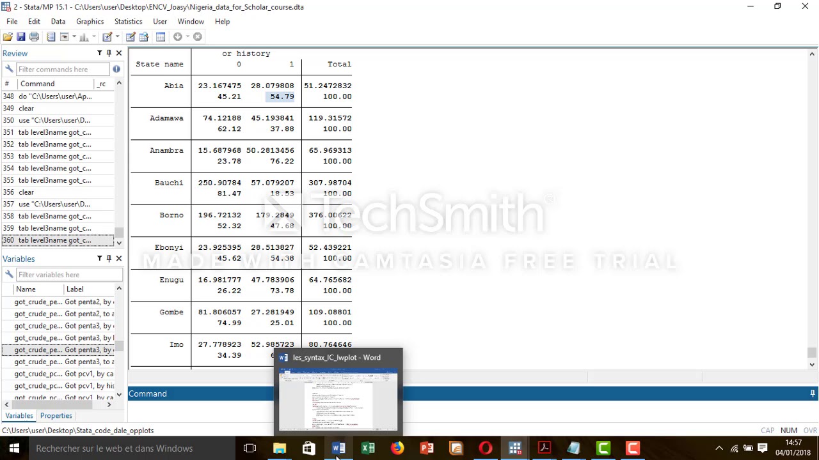Click the Word document preview thumbnail
The image size is (819, 460).
coord(338,399)
